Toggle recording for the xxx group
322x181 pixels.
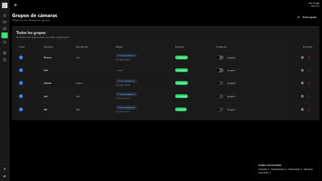point(219,96)
